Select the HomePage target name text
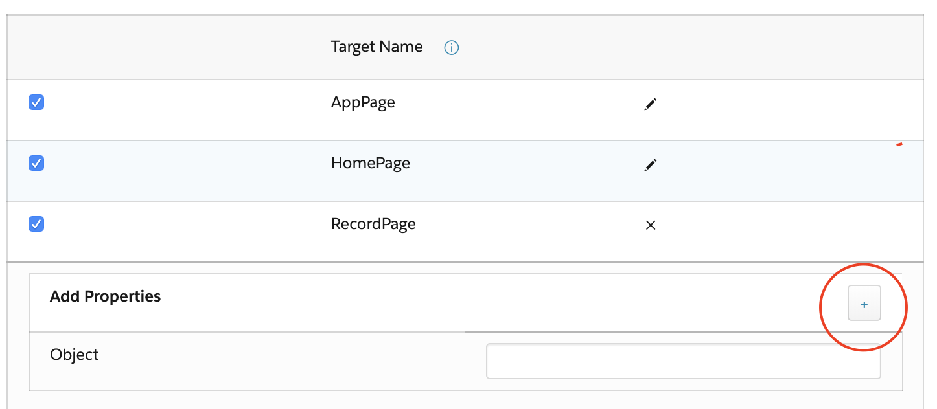This screenshot has width=937, height=409. 371,163
